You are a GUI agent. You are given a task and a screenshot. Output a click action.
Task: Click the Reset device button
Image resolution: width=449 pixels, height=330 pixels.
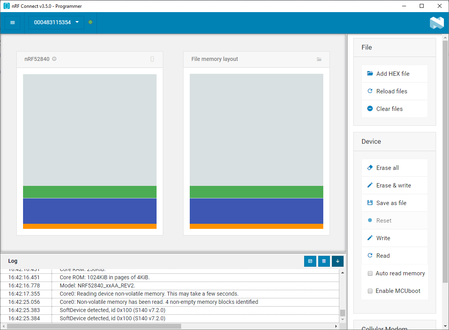tap(394, 221)
